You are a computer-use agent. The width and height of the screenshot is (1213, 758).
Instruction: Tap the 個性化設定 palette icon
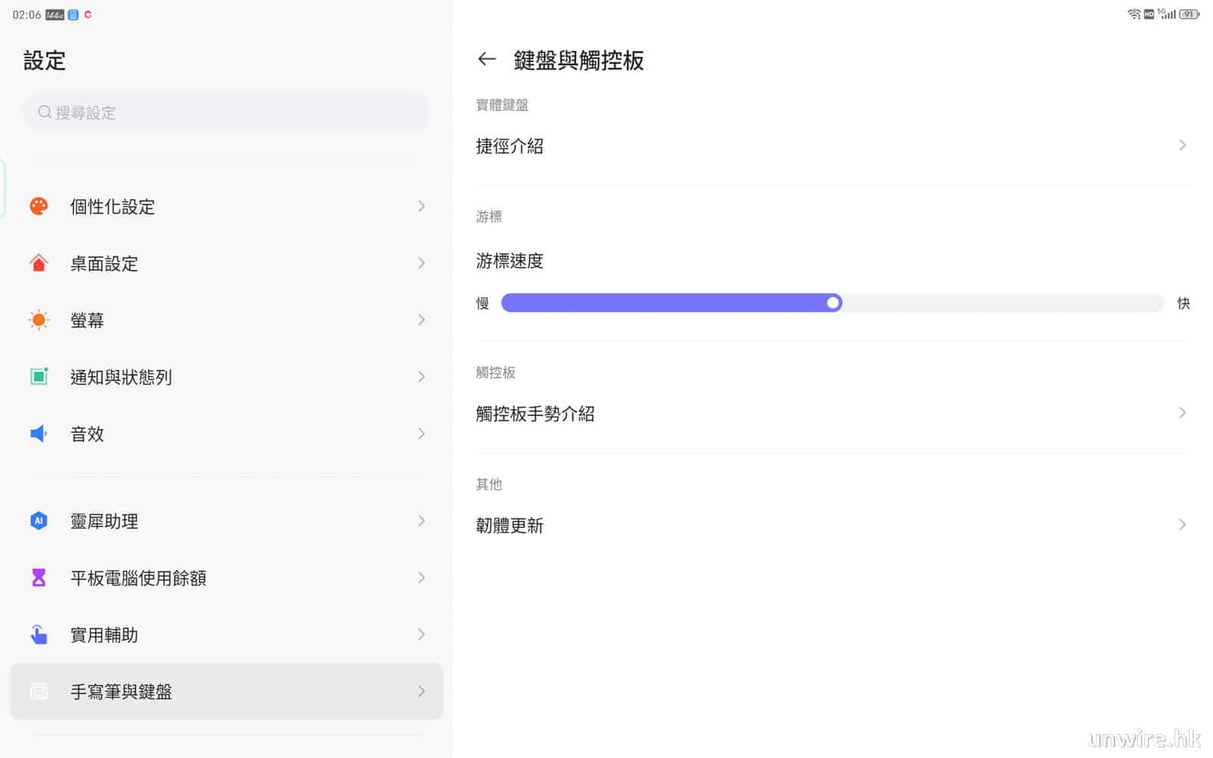click(x=39, y=206)
